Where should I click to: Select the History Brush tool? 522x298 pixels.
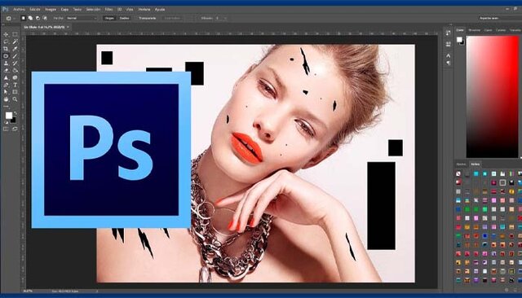pos(15,64)
